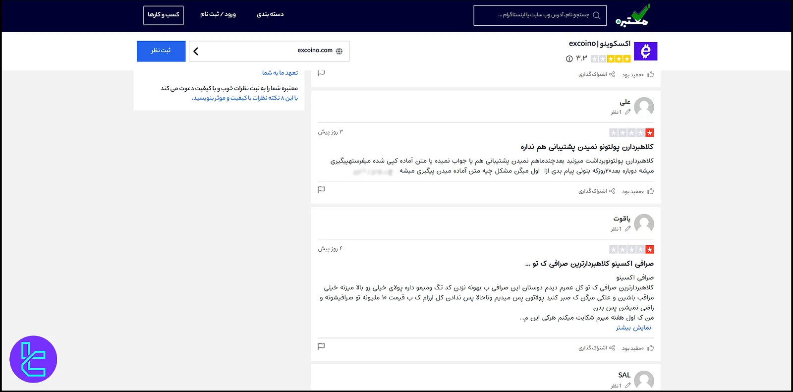Mark the topmost partial review as مفید بود
793x392 pixels.
(638, 75)
